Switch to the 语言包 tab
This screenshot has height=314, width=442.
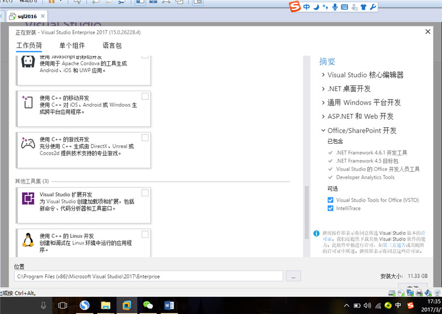112,45
